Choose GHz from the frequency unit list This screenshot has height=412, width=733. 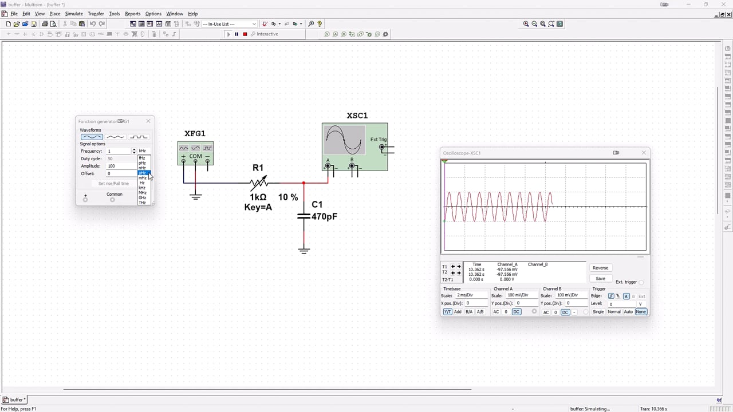click(143, 197)
